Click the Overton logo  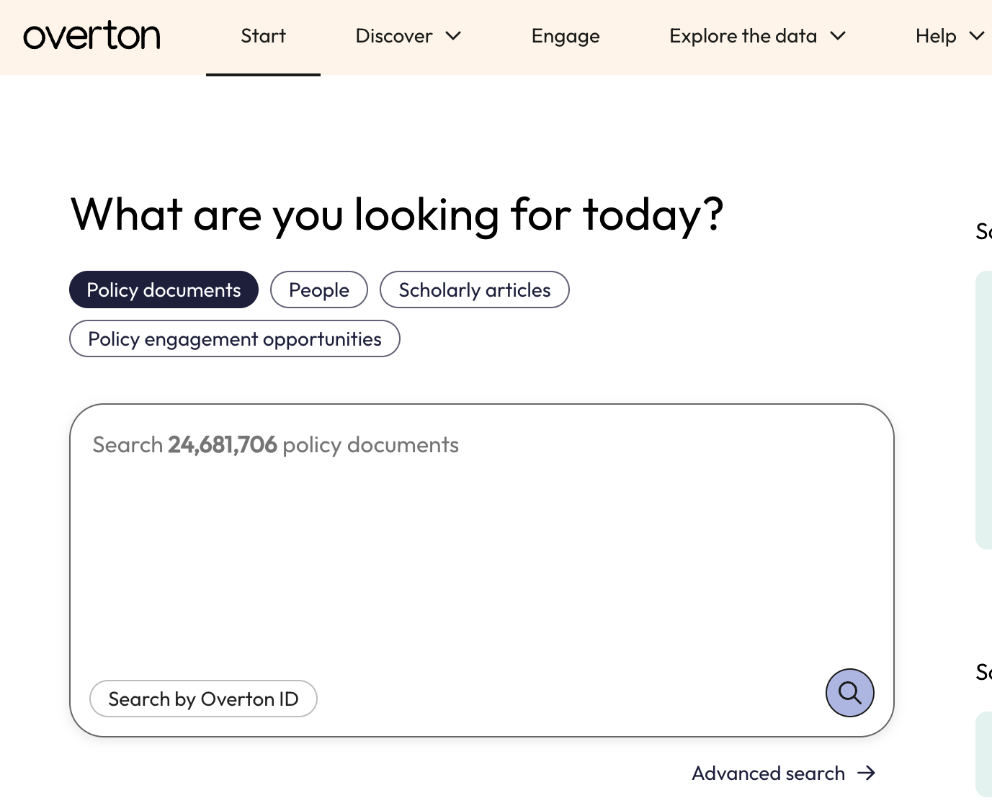92,36
